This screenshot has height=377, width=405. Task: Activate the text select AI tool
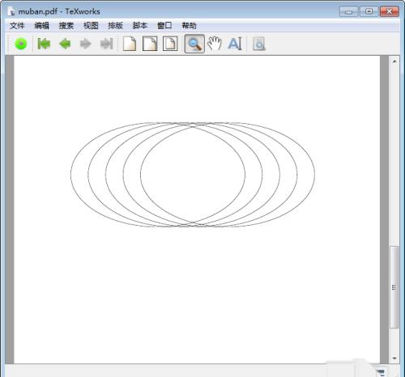pyautogui.click(x=235, y=44)
